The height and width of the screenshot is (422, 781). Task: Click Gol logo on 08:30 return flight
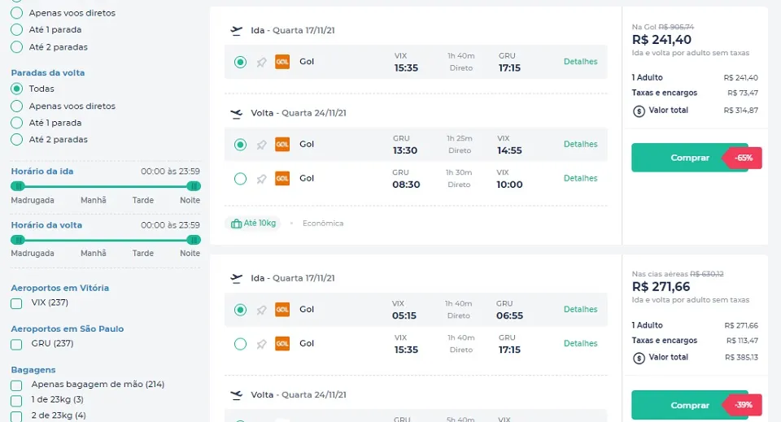[x=282, y=178]
